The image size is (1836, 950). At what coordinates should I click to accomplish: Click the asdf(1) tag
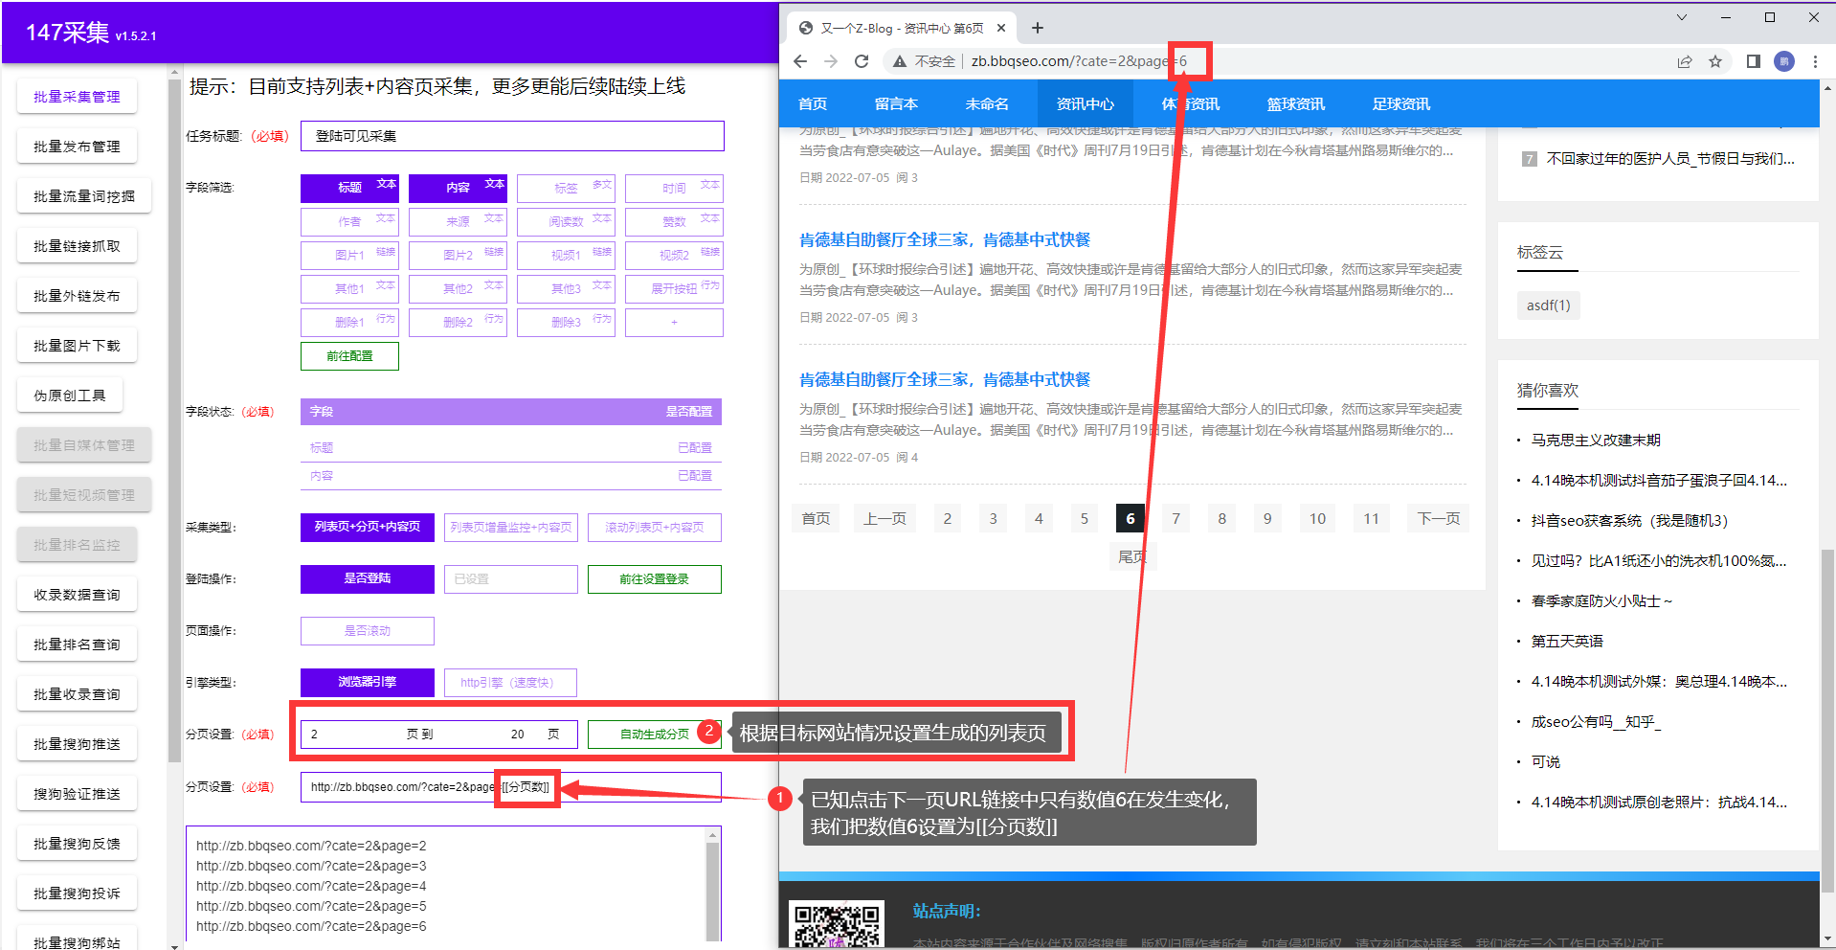click(1549, 305)
